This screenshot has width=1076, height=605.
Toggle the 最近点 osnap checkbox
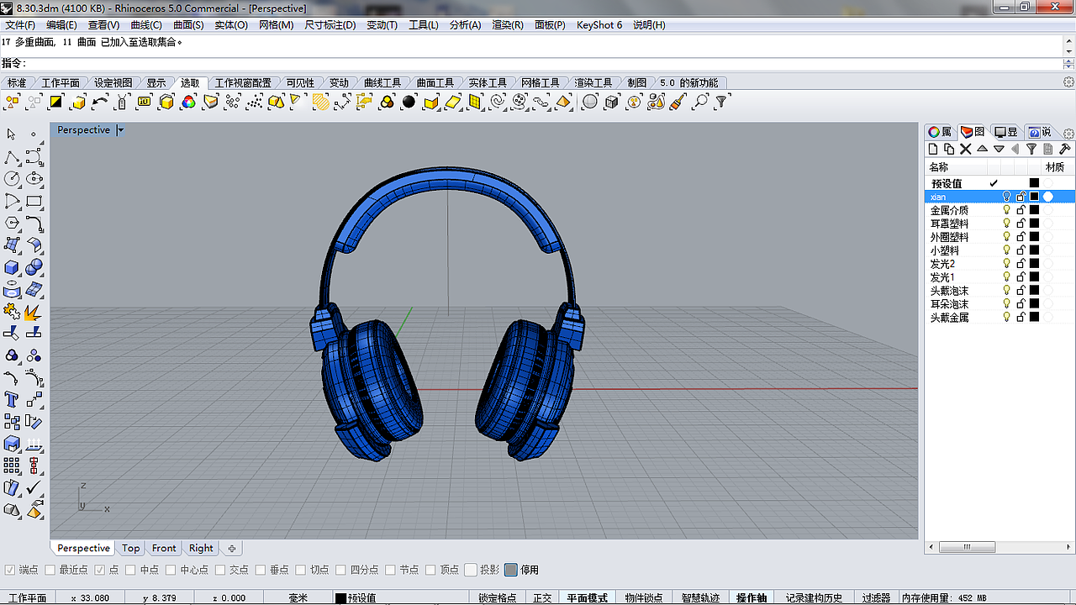tap(50, 570)
